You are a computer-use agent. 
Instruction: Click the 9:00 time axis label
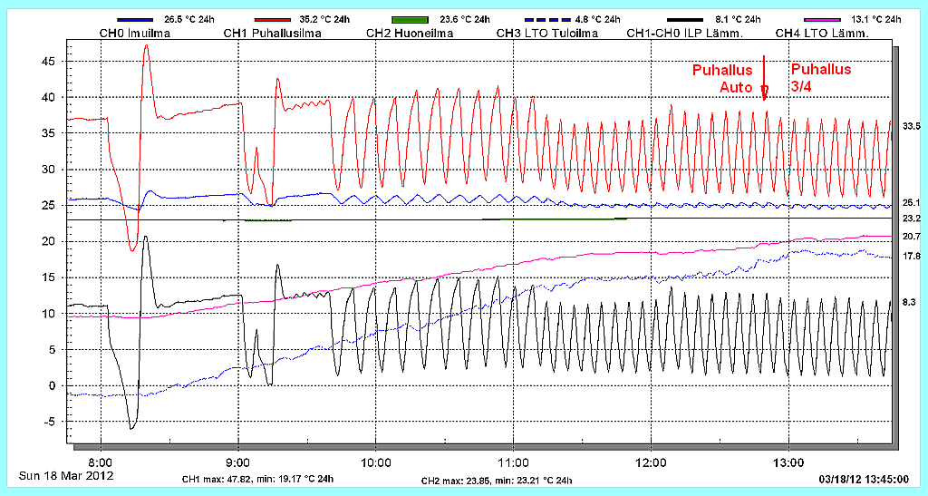[238, 461]
